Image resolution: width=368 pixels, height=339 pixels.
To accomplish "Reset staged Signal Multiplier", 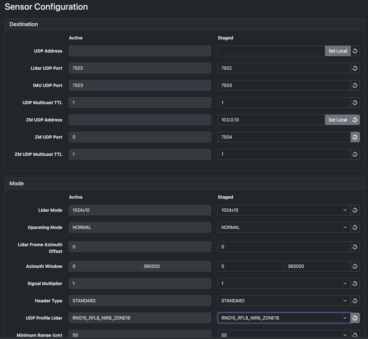I will click(x=355, y=283).
